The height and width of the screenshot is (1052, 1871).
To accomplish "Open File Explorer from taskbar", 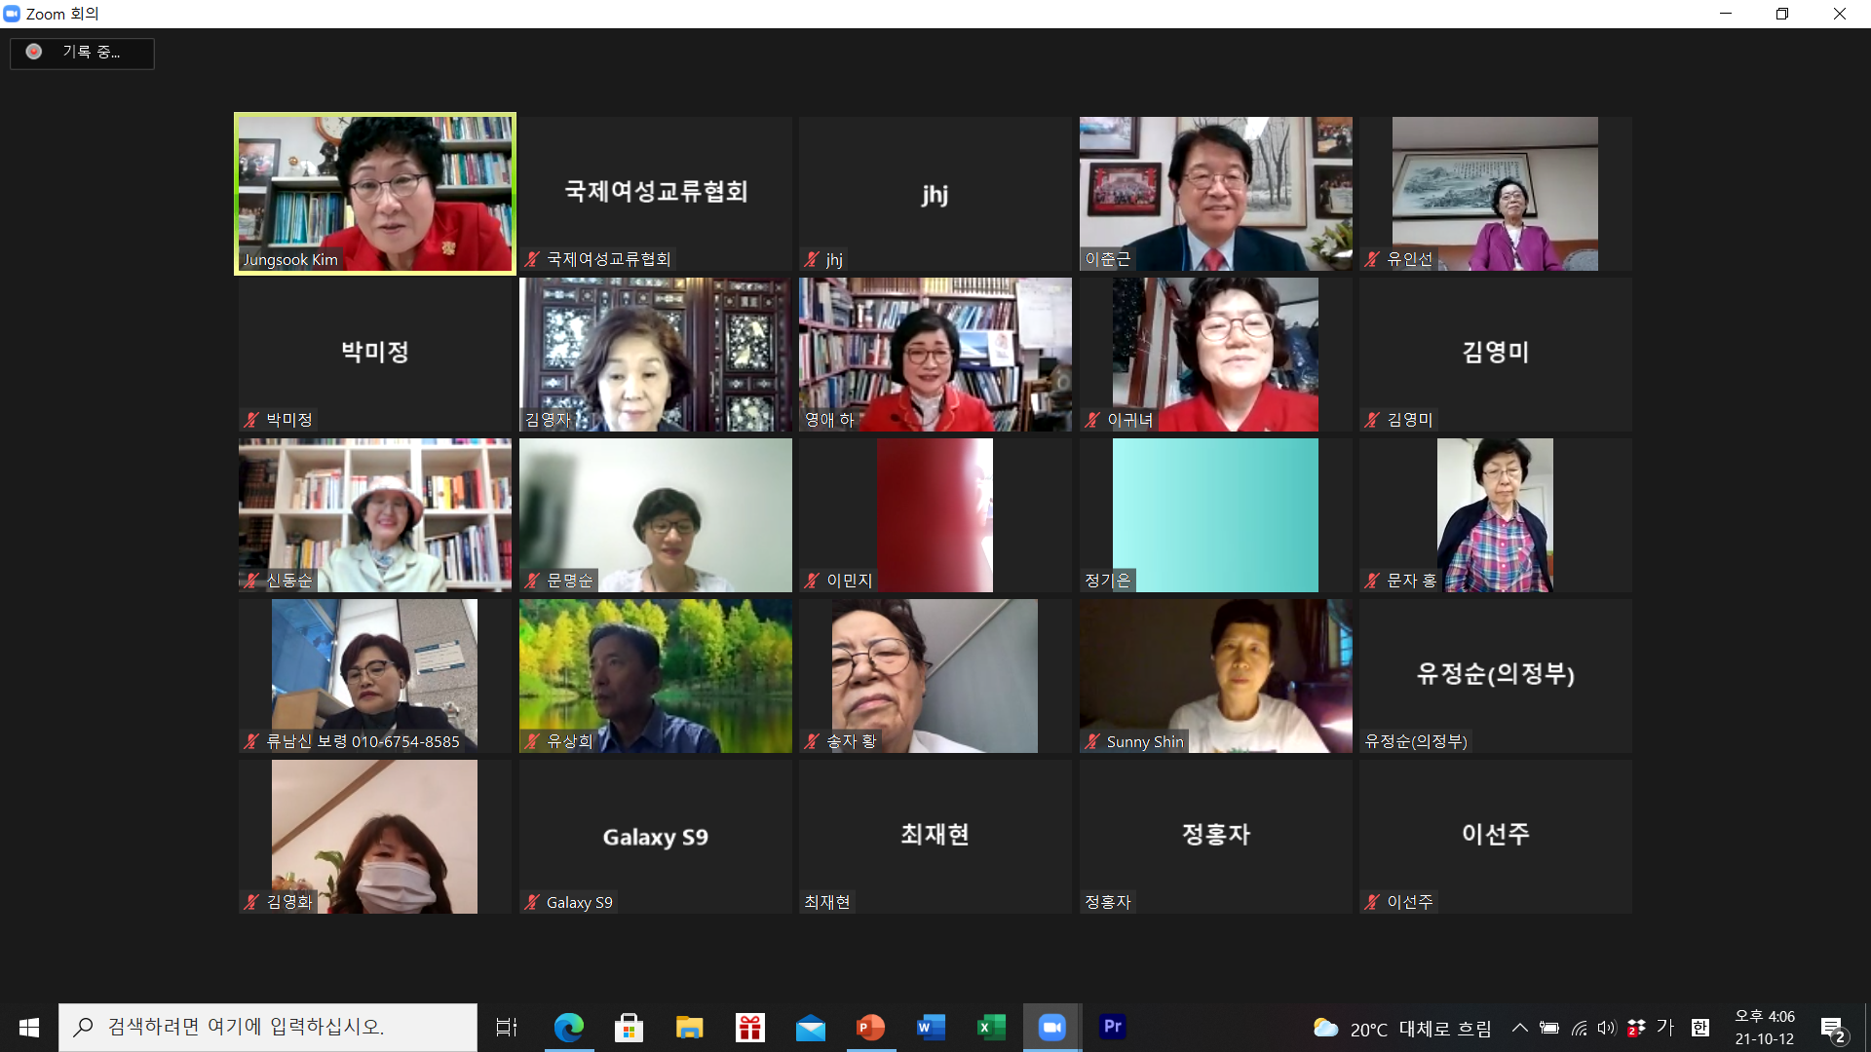I will point(689,1027).
